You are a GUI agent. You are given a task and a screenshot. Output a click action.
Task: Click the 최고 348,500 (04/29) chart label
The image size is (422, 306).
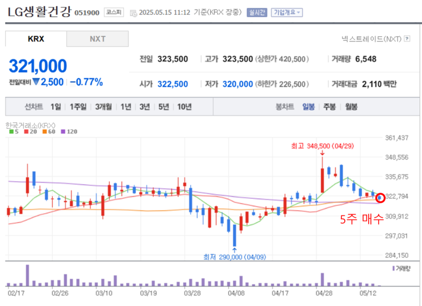click(x=323, y=146)
